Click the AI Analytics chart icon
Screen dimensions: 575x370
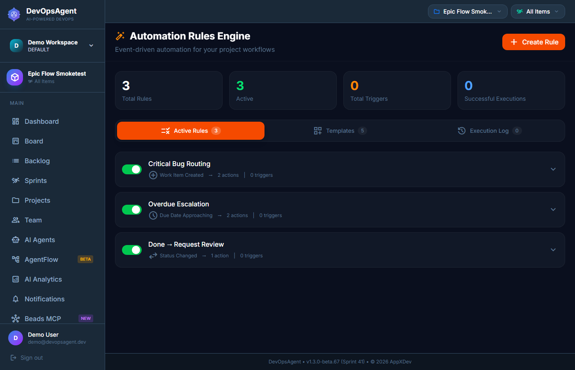16,279
